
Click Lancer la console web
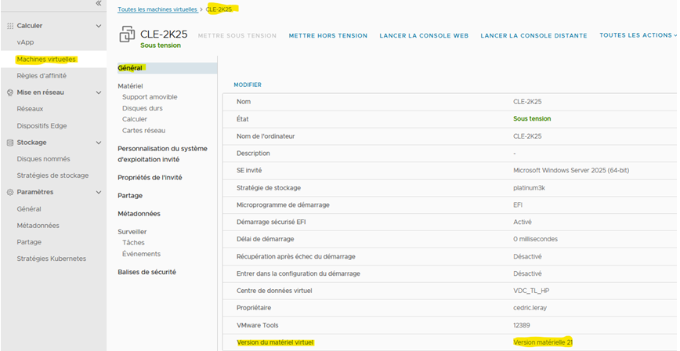(x=424, y=35)
